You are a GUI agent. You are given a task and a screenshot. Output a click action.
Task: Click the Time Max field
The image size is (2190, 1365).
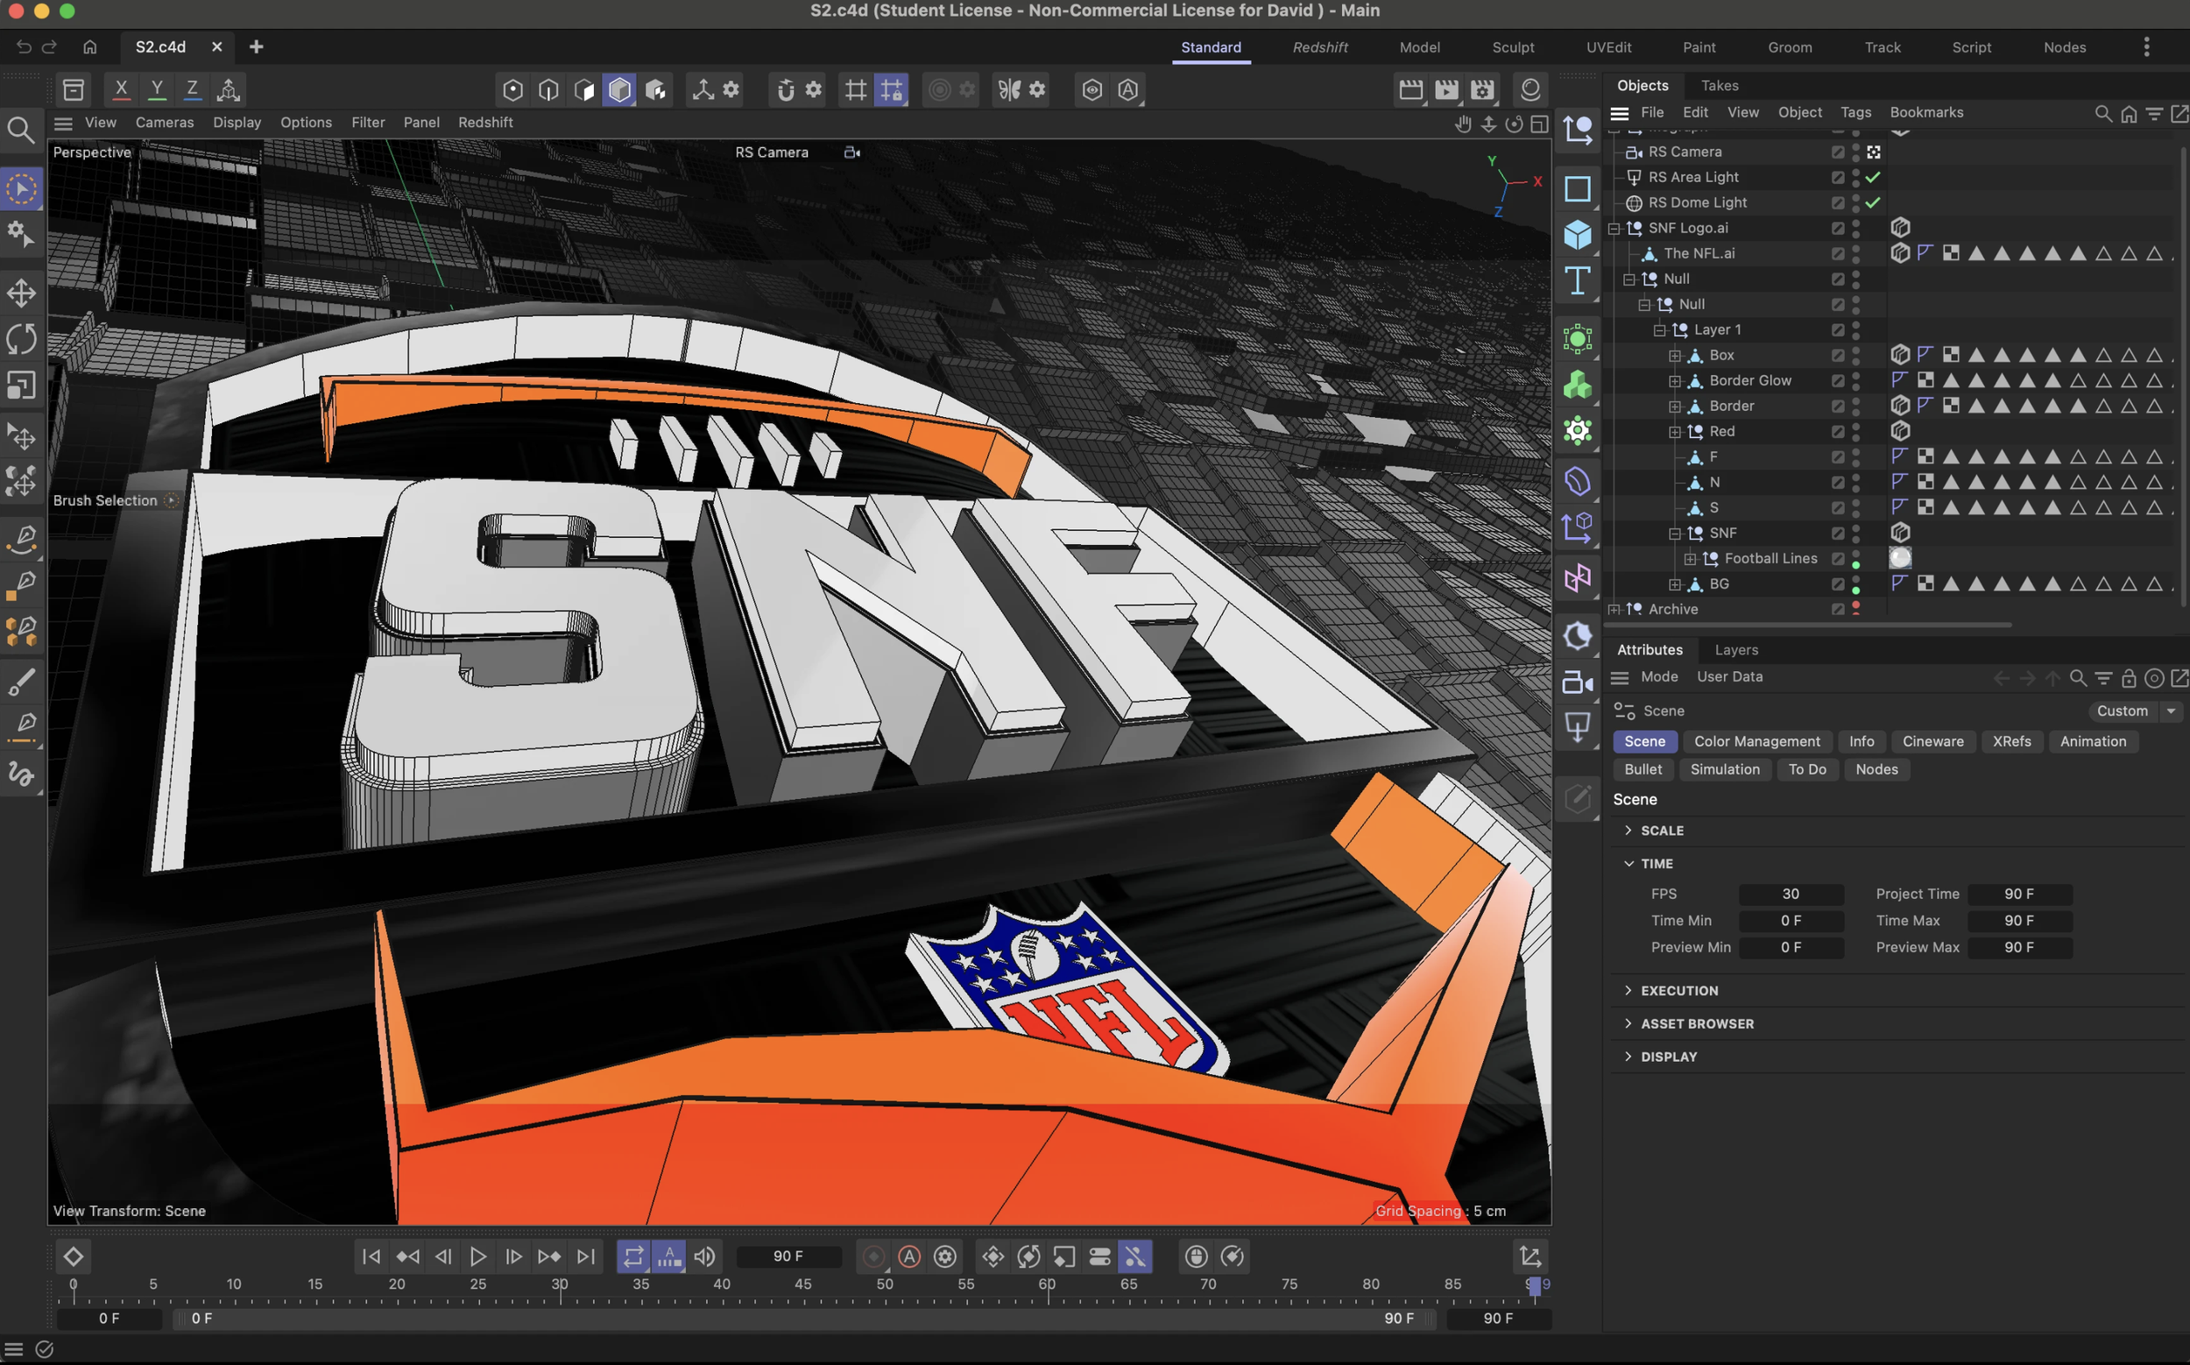pyautogui.click(x=2019, y=921)
